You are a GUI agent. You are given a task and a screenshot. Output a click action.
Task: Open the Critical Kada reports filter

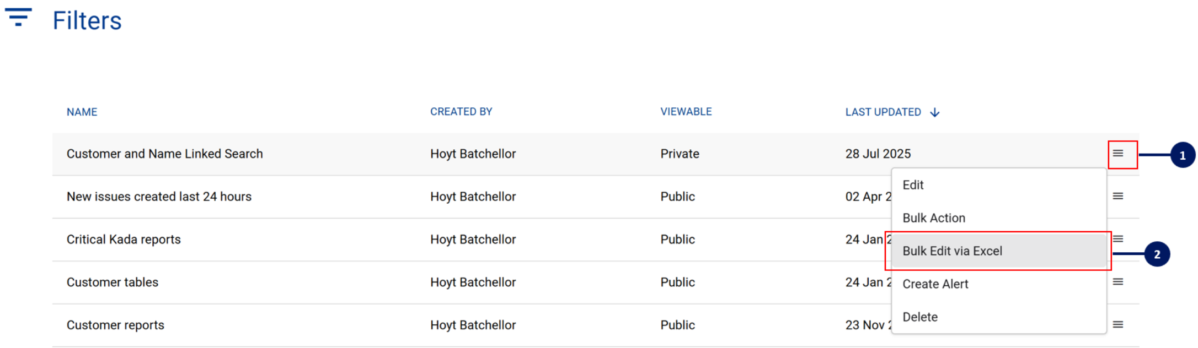point(124,240)
